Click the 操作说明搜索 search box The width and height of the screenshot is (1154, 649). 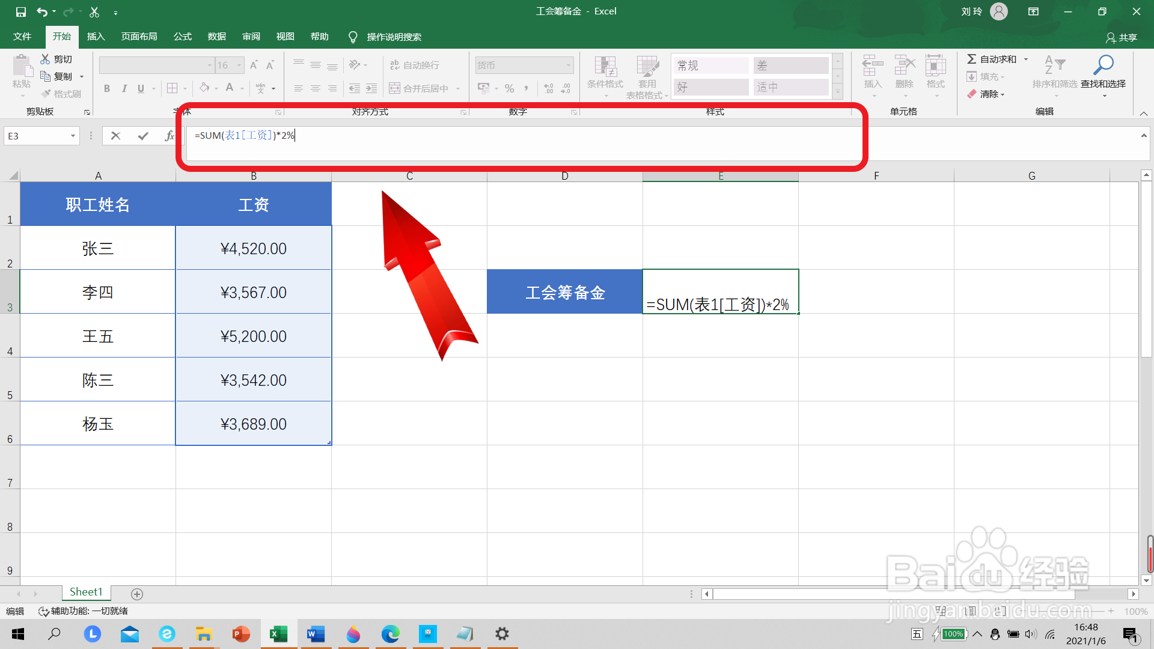[385, 37]
